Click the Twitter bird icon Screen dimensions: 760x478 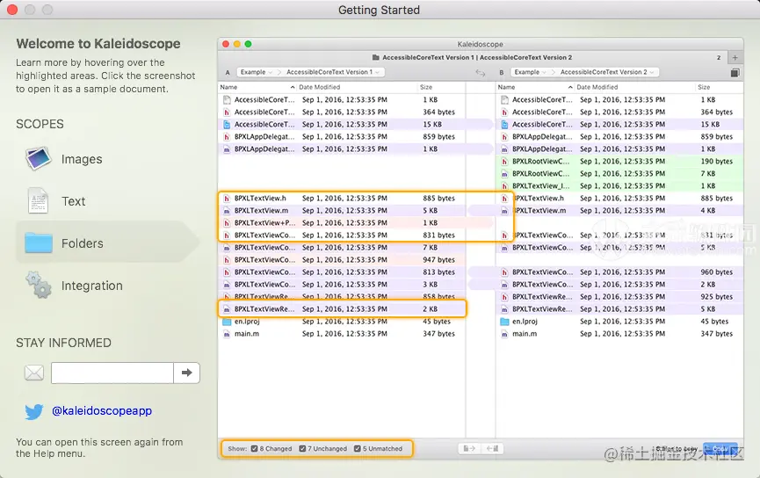34,411
